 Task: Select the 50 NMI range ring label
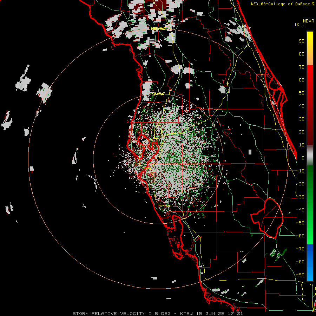point(158,94)
